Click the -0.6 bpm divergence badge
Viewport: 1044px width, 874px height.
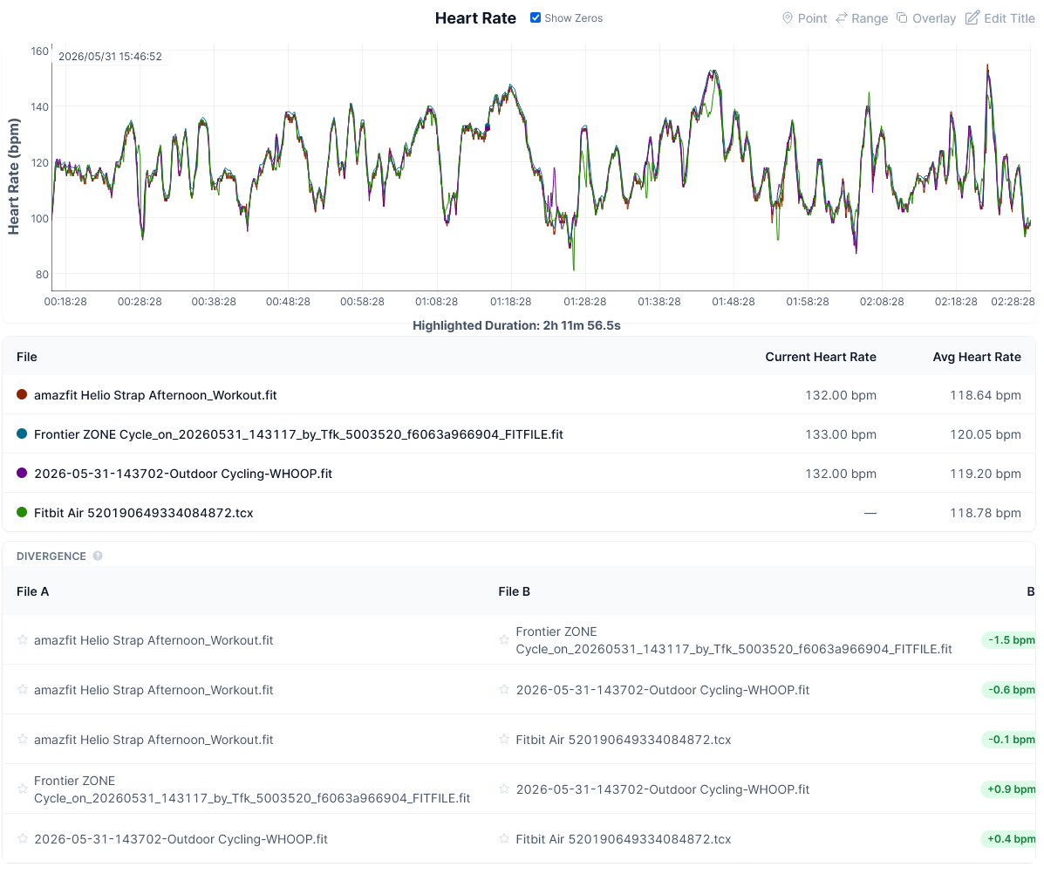[x=1009, y=690]
